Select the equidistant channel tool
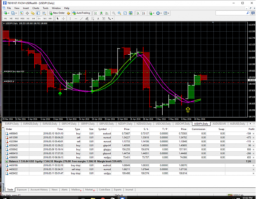Image resolution: width=258 pixels, height=199 pixels. (87, 19)
